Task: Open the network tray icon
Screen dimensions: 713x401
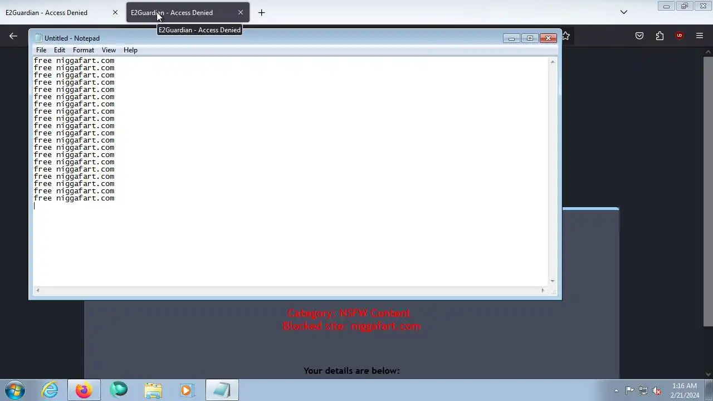Action: tap(643, 390)
